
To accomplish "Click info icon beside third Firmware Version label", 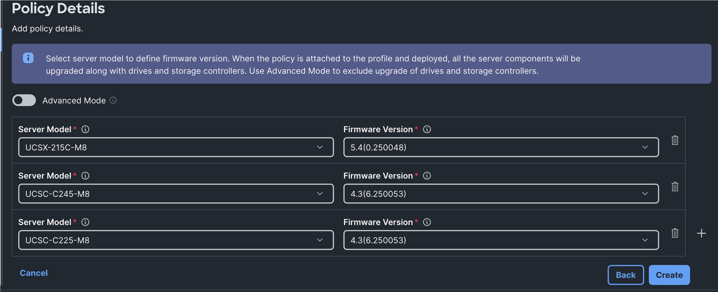I will coord(427,222).
